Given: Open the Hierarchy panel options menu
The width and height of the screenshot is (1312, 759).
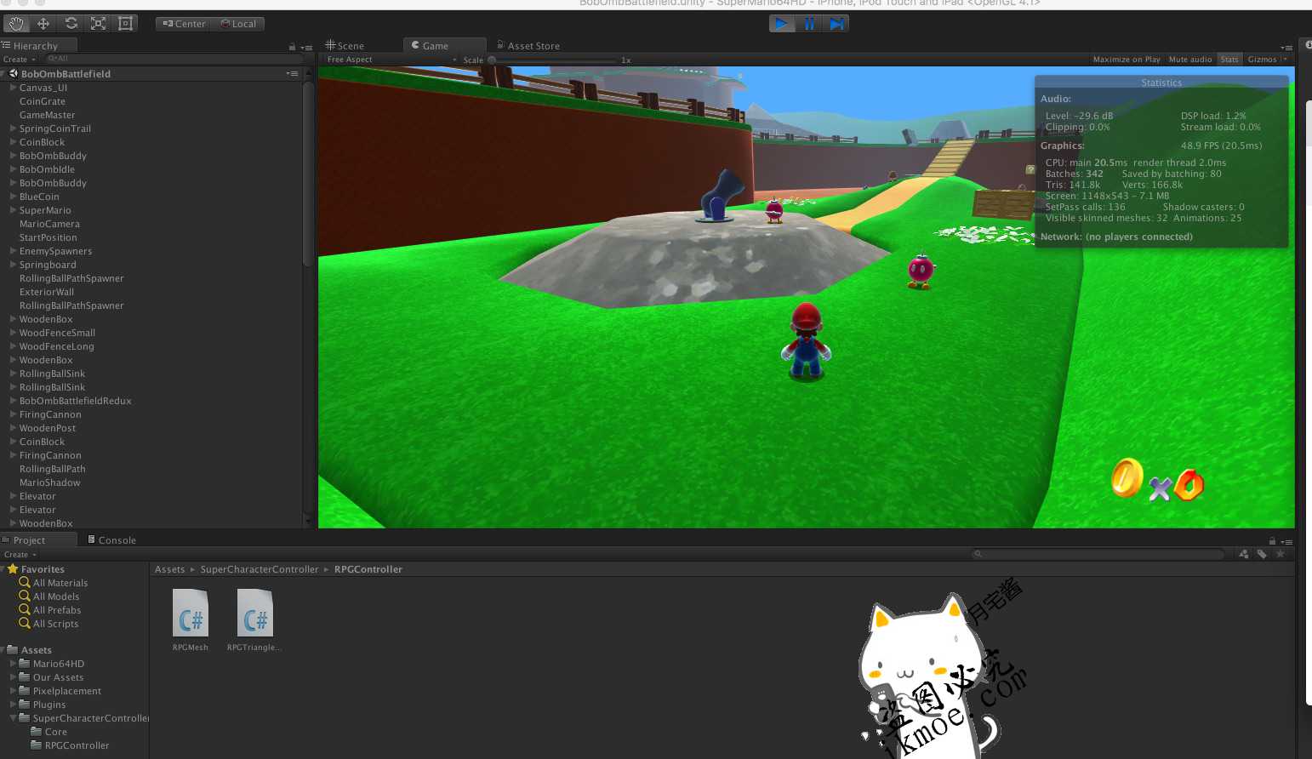Looking at the screenshot, I should click(x=306, y=47).
